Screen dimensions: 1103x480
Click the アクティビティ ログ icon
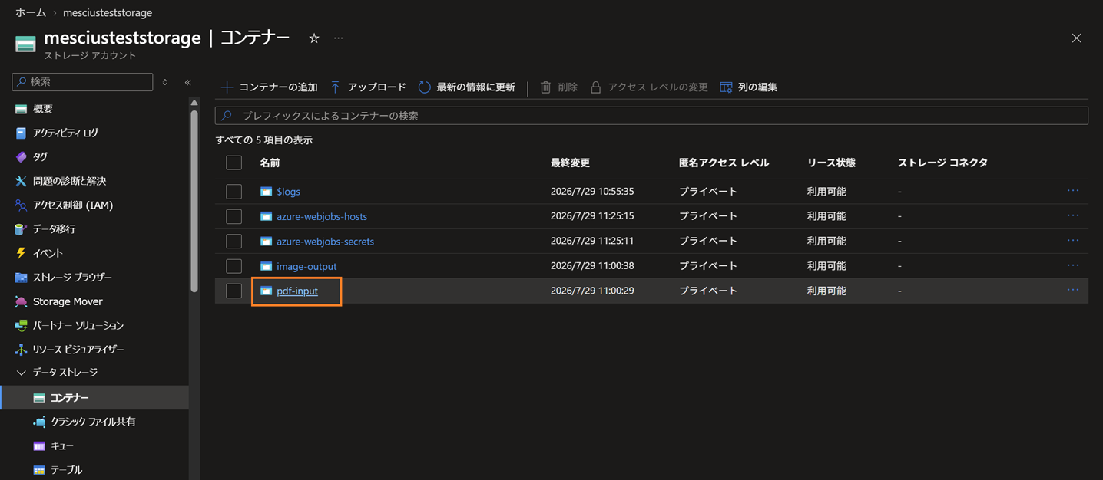(21, 133)
